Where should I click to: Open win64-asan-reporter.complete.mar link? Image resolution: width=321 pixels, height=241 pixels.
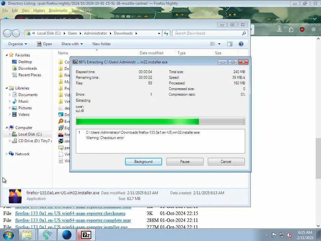(73, 220)
